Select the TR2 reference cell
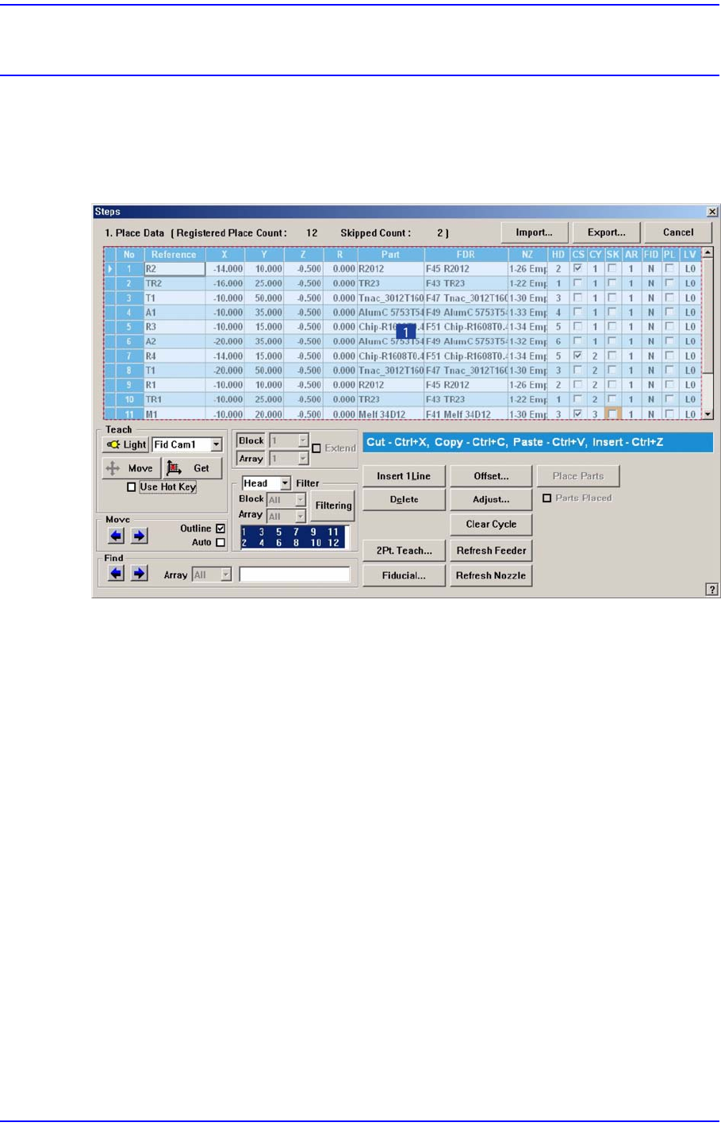The height and width of the screenshot is (1130, 721). [x=174, y=283]
